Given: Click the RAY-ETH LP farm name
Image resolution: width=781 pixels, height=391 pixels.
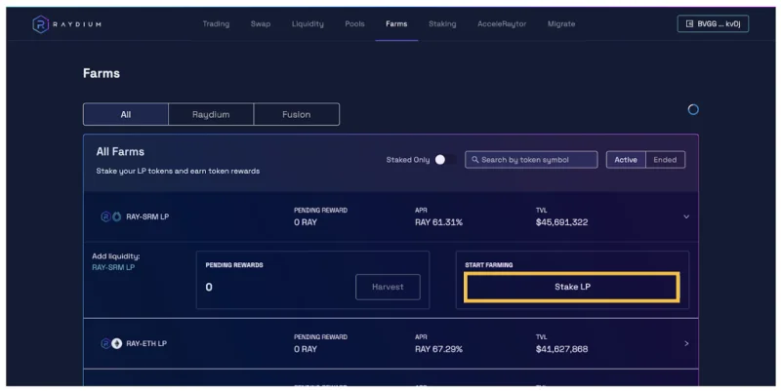Looking at the screenshot, I should pyautogui.click(x=146, y=344).
